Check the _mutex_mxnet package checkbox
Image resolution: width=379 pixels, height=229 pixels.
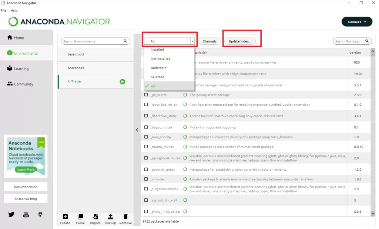[146, 147]
